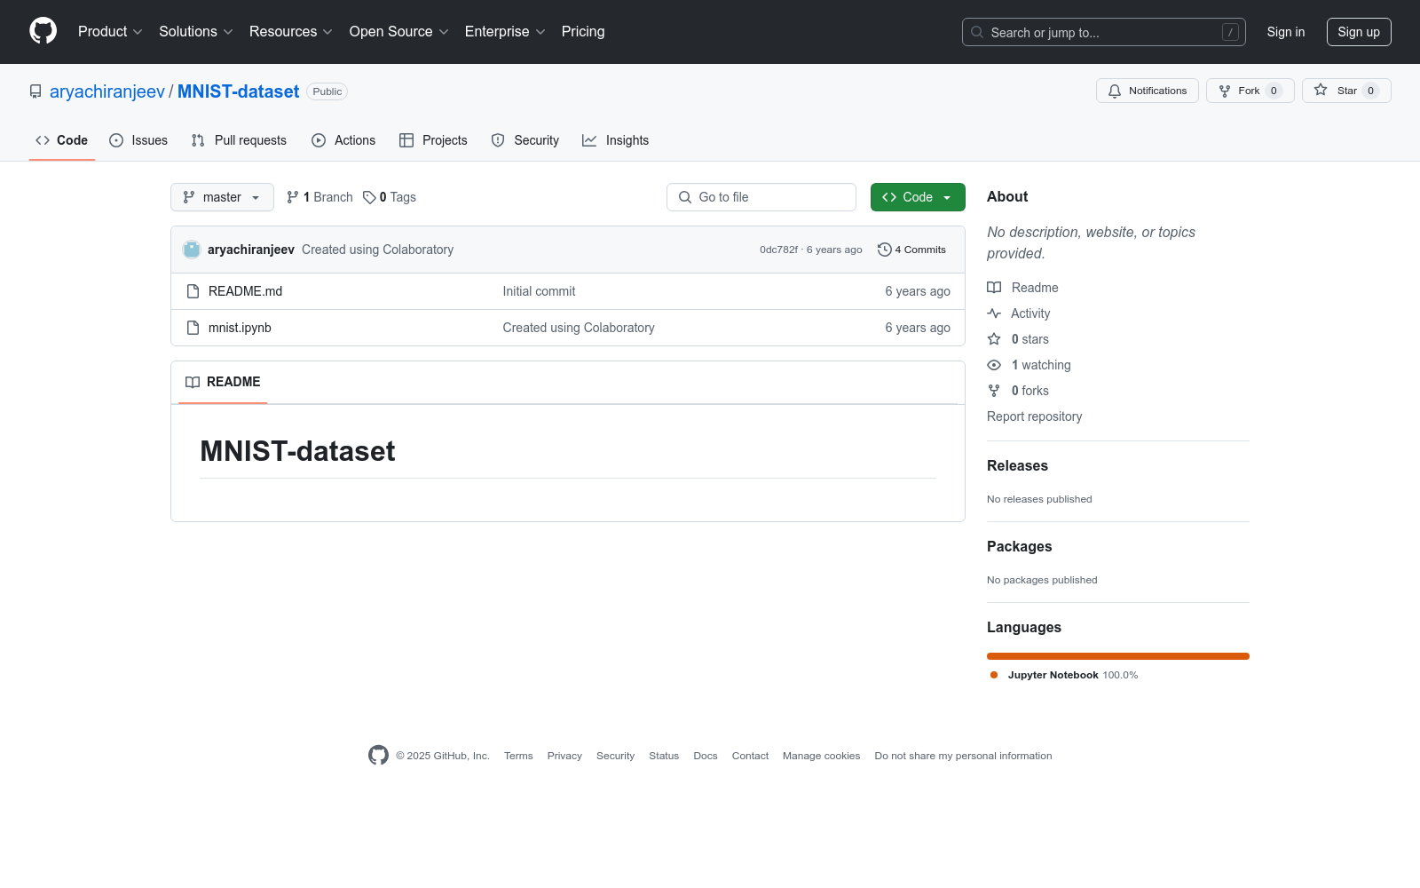
Task: Open the Actions tab
Action: coord(343,140)
